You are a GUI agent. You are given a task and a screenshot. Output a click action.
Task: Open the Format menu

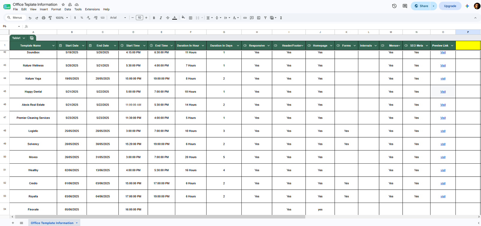click(56, 9)
